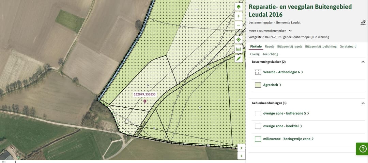Select the pencil drawing tool
The height and width of the screenshot is (163, 368).
[239, 58]
